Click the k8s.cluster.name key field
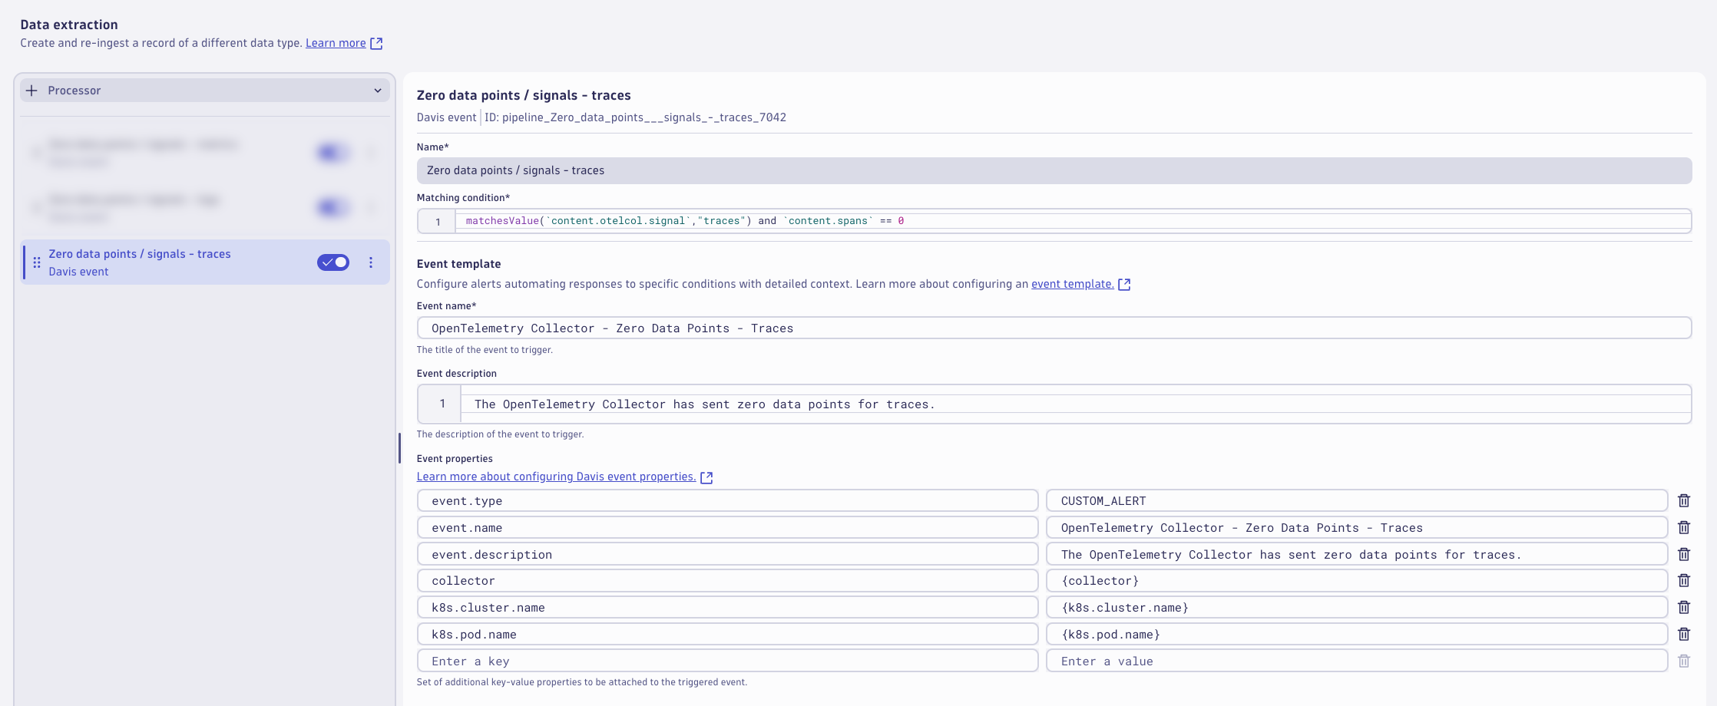1717x706 pixels. tap(727, 607)
